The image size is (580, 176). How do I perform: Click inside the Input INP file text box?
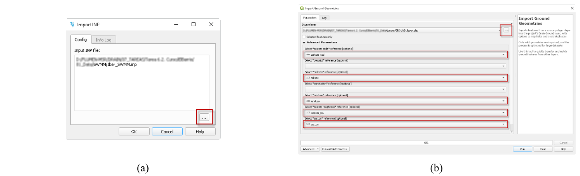(x=142, y=83)
